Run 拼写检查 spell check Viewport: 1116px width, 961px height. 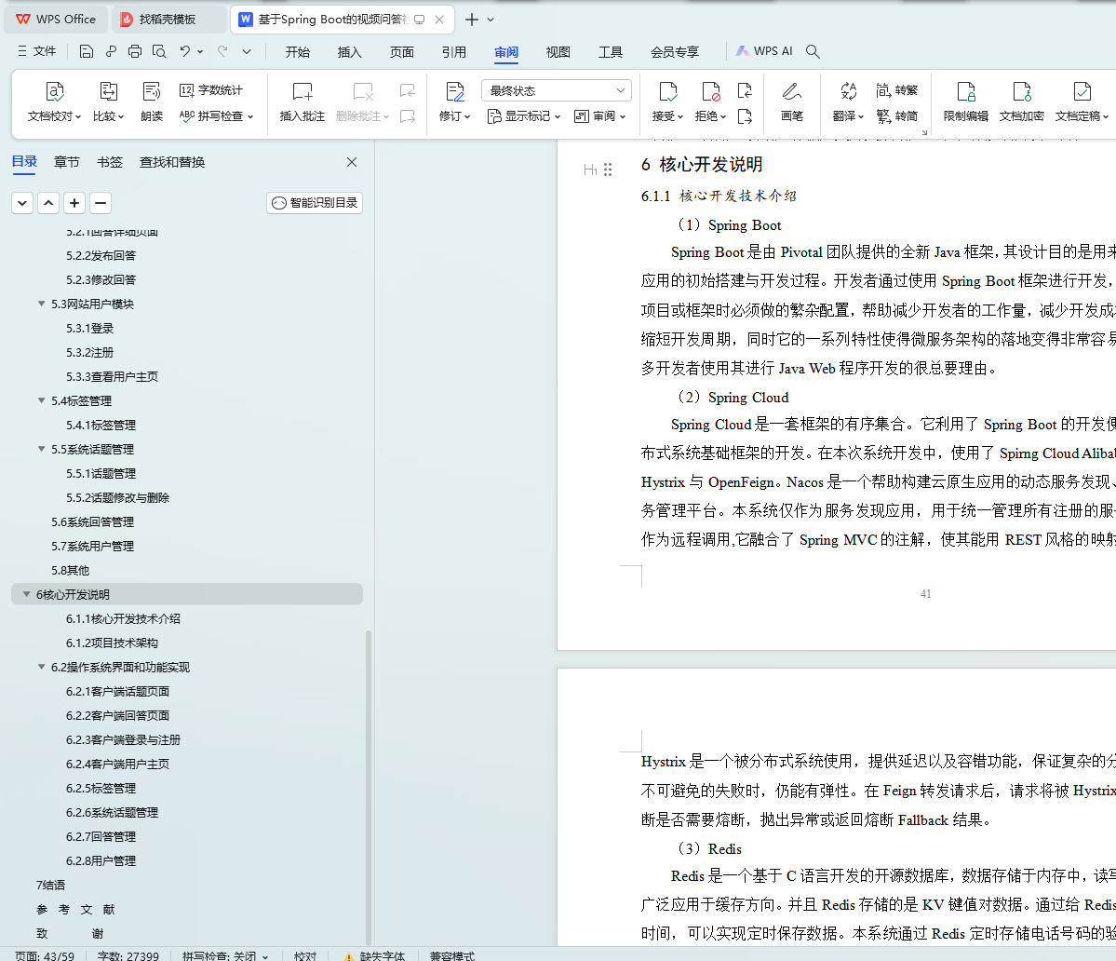(x=216, y=116)
